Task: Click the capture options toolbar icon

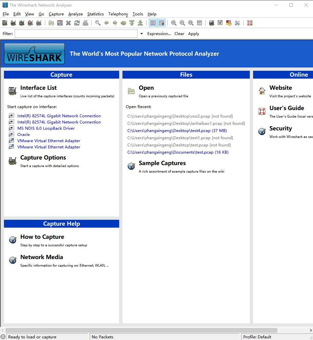Action: coord(13,23)
